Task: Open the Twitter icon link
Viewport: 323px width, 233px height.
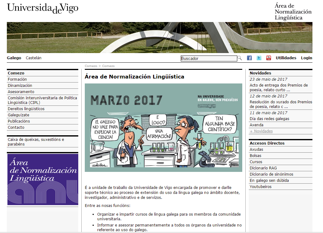Action: (259, 58)
